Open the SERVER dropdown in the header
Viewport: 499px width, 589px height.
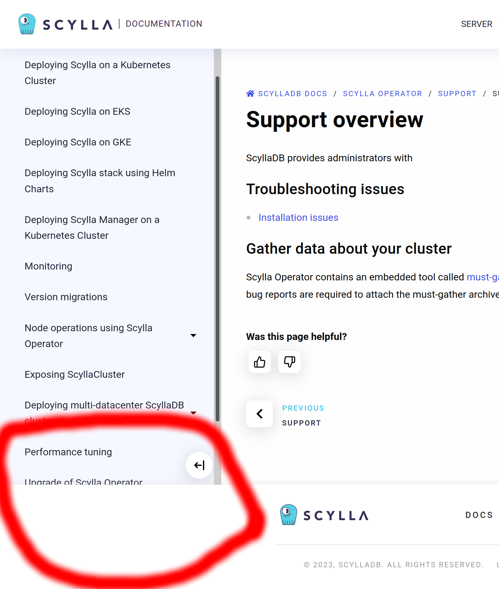pyautogui.click(x=477, y=24)
